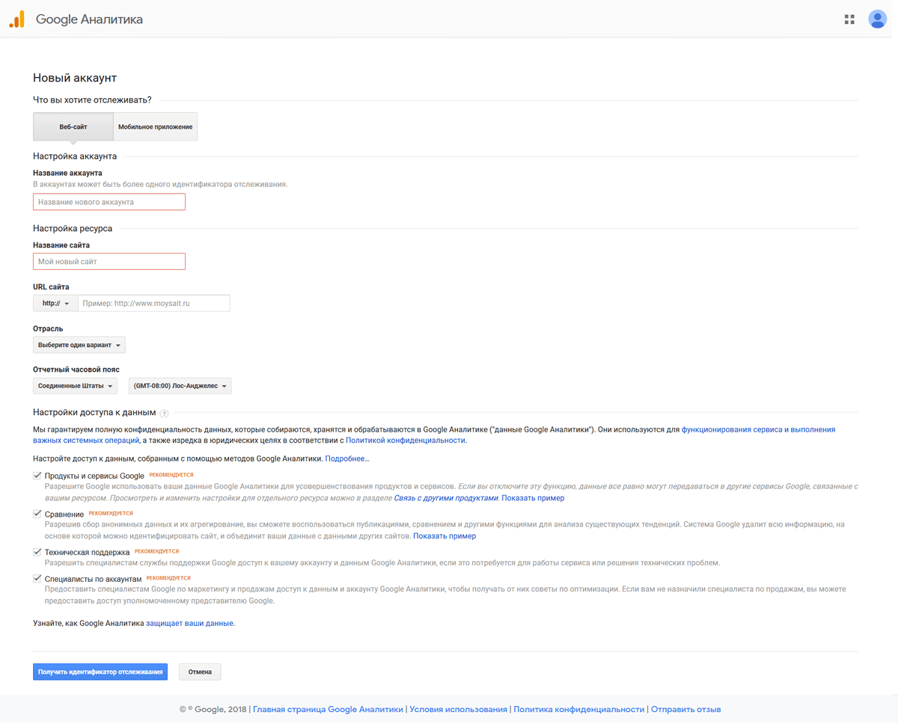Open Связь с другими продуктами link
The image size is (898, 724).
coord(446,498)
